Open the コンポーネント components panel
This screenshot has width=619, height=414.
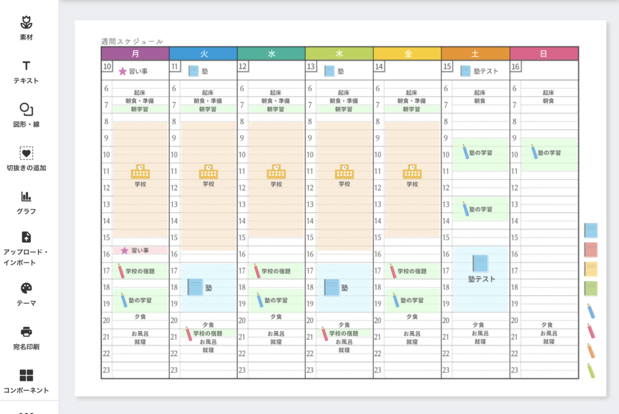26,382
